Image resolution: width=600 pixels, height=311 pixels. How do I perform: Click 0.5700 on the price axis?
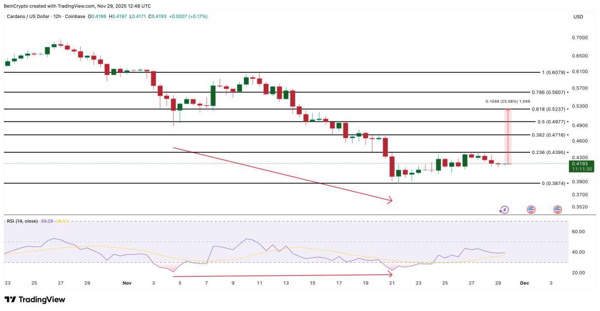point(579,88)
